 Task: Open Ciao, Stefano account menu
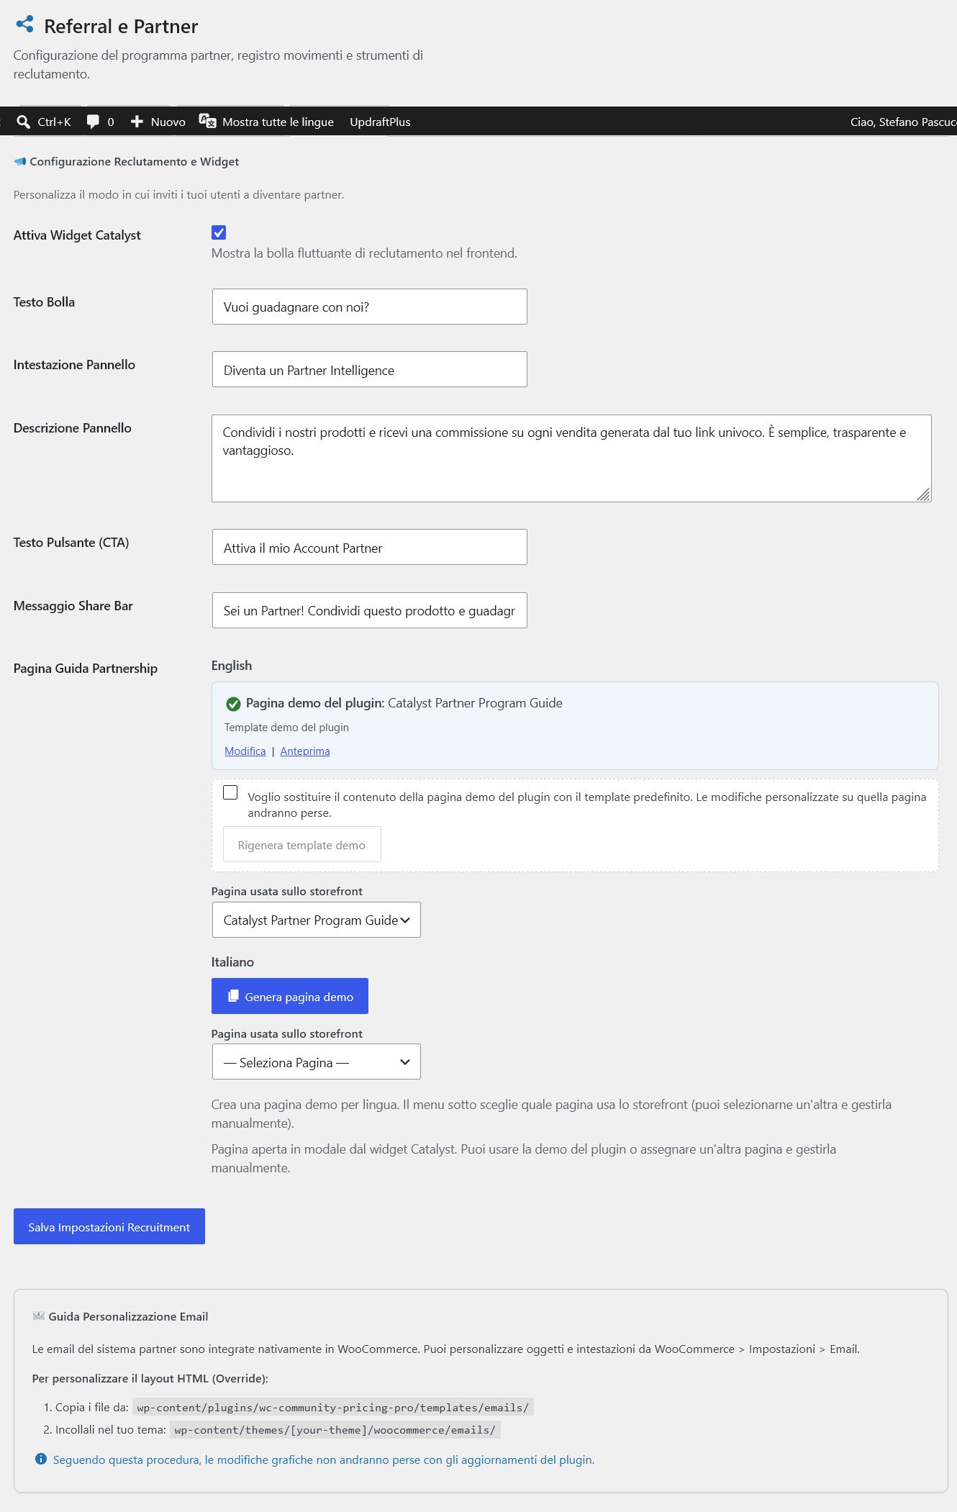(x=904, y=122)
